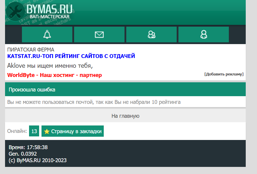Image resolution: width=257 pixels, height=174 pixels.
Task: Click the Произошла ошибка header
Action: (32, 90)
